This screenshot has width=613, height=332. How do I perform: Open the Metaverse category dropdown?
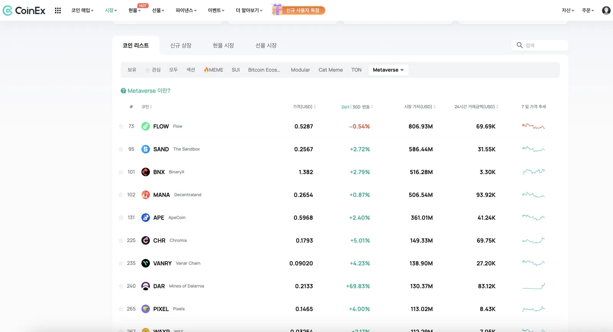point(388,70)
